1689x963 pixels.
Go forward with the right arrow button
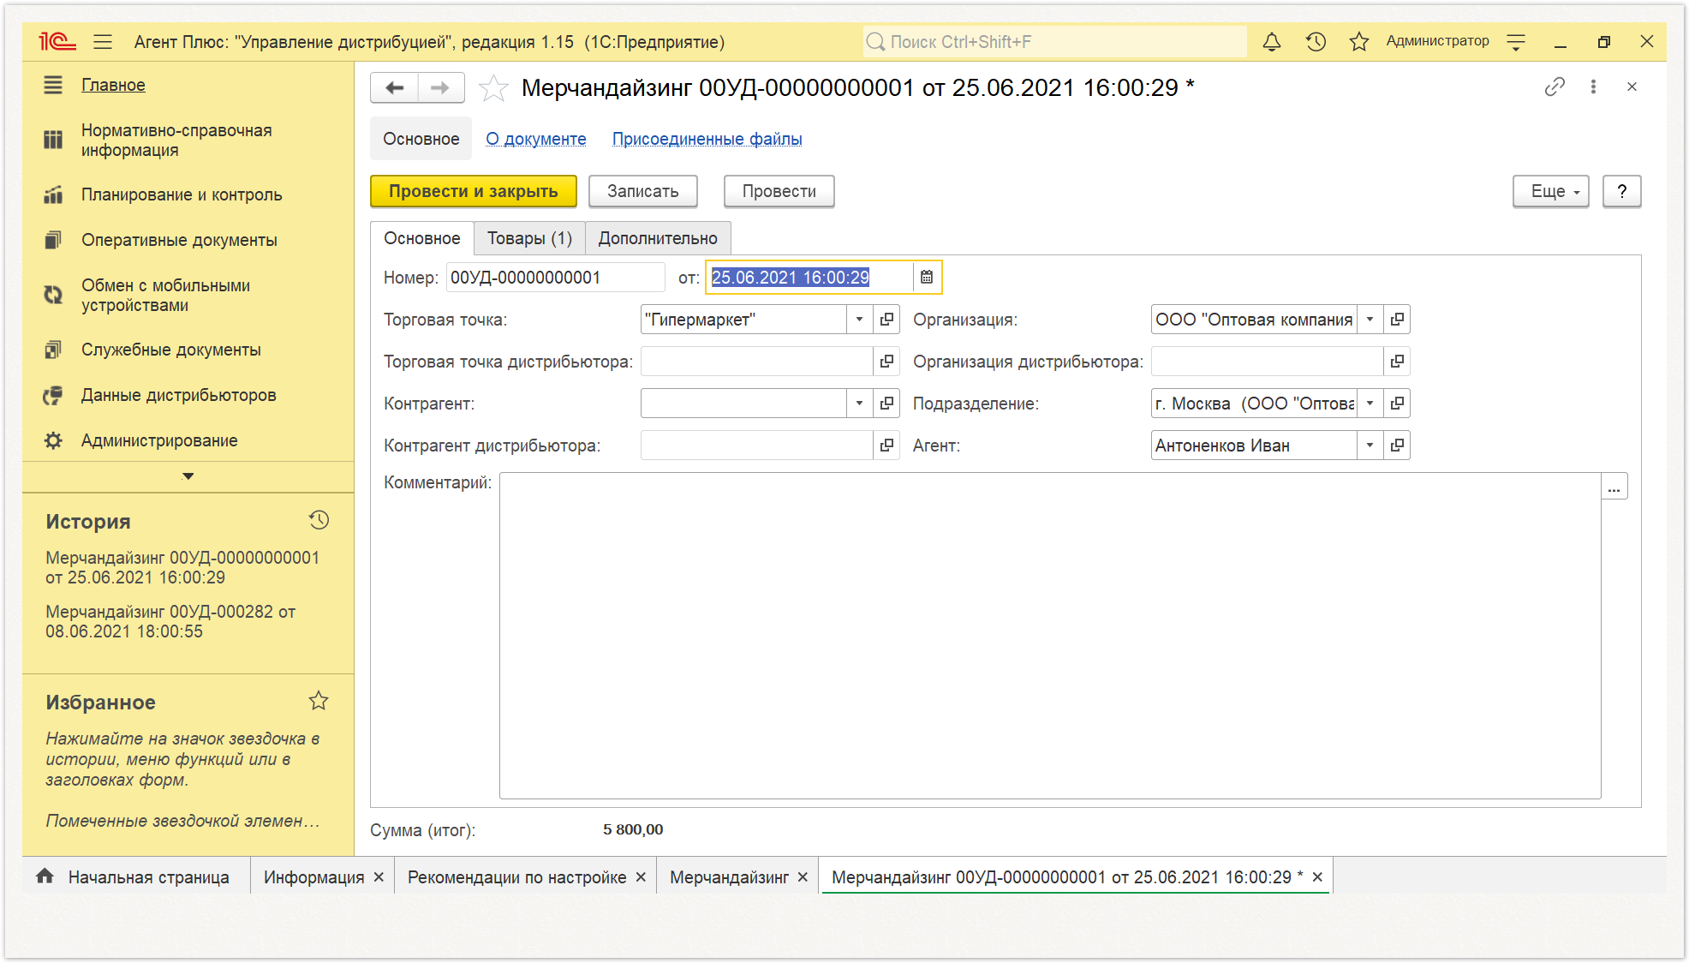point(440,87)
